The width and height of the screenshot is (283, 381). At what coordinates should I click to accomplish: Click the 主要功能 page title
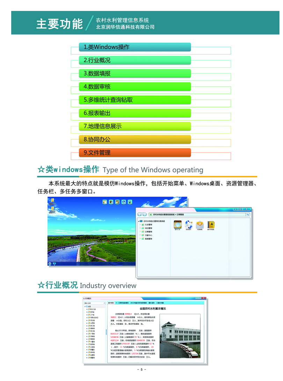click(x=59, y=24)
